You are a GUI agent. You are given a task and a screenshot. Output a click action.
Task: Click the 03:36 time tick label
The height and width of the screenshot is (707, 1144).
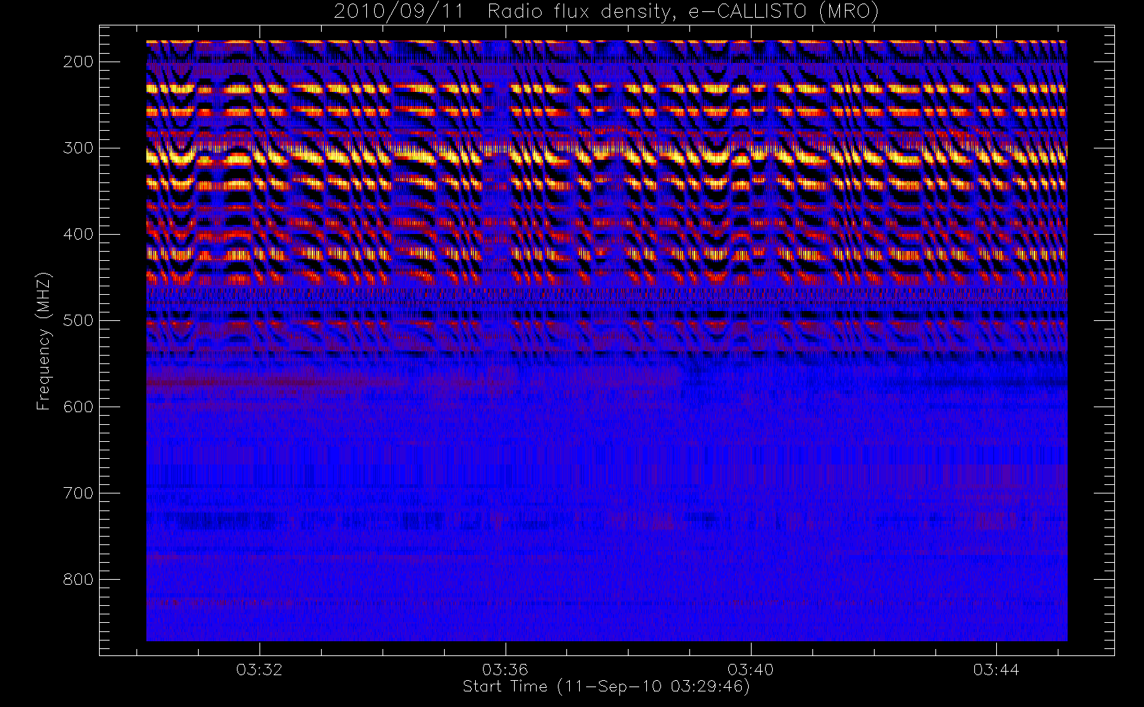(505, 670)
